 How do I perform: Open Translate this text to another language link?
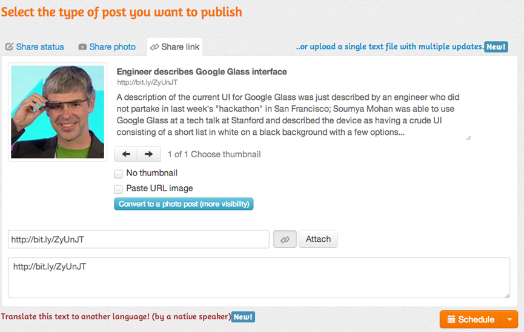116,316
